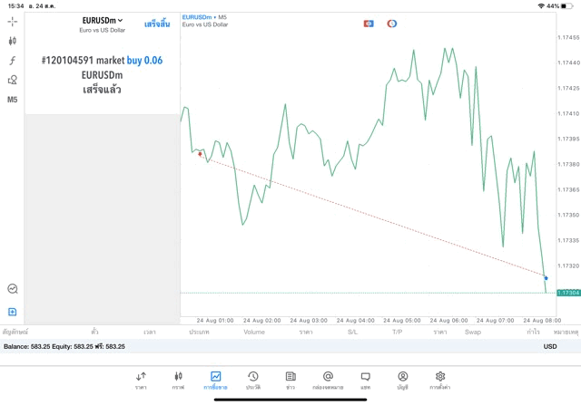Open the new order plus icon
The height and width of the screenshot is (405, 581).
pyautogui.click(x=12, y=312)
